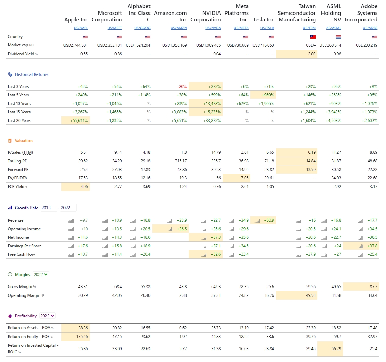Open the US/AAPL ticker link
386x362 pixels.
pyautogui.click(x=81, y=28)
